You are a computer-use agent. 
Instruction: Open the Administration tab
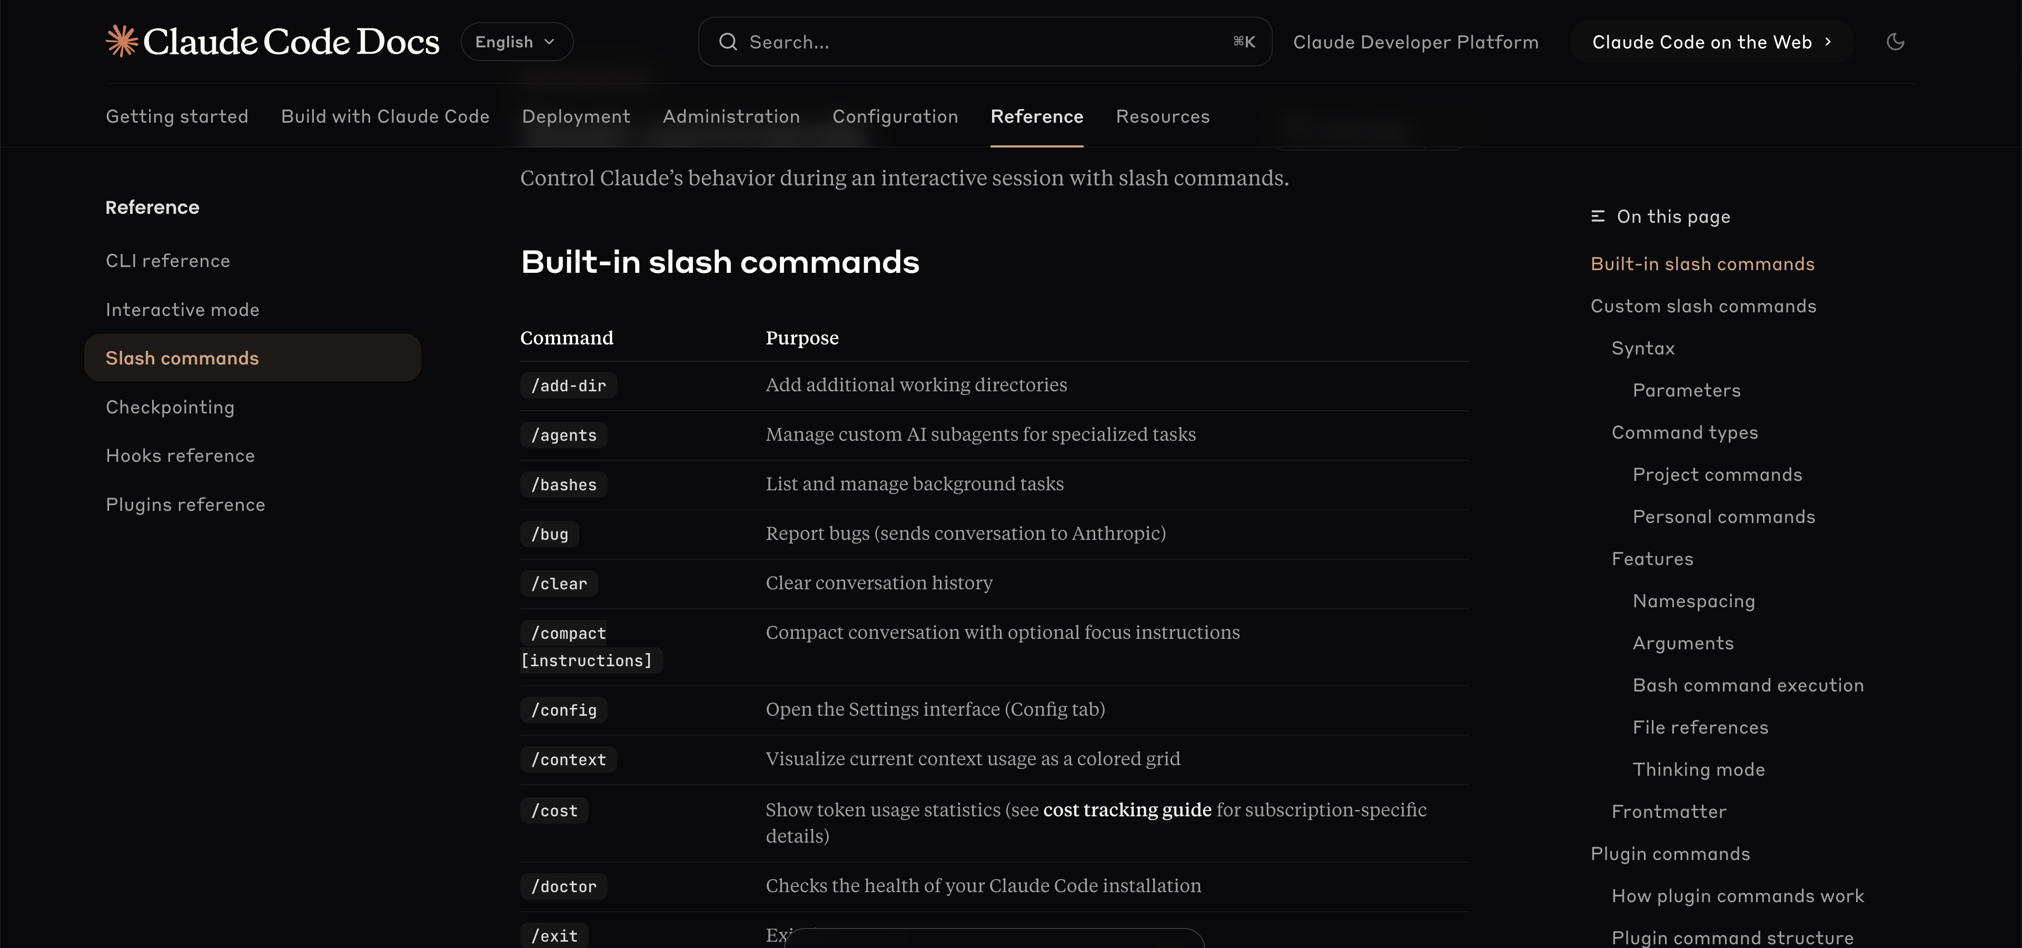pos(731,116)
